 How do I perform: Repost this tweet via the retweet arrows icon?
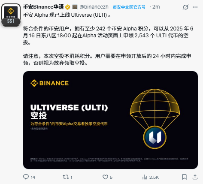[x=66, y=177]
